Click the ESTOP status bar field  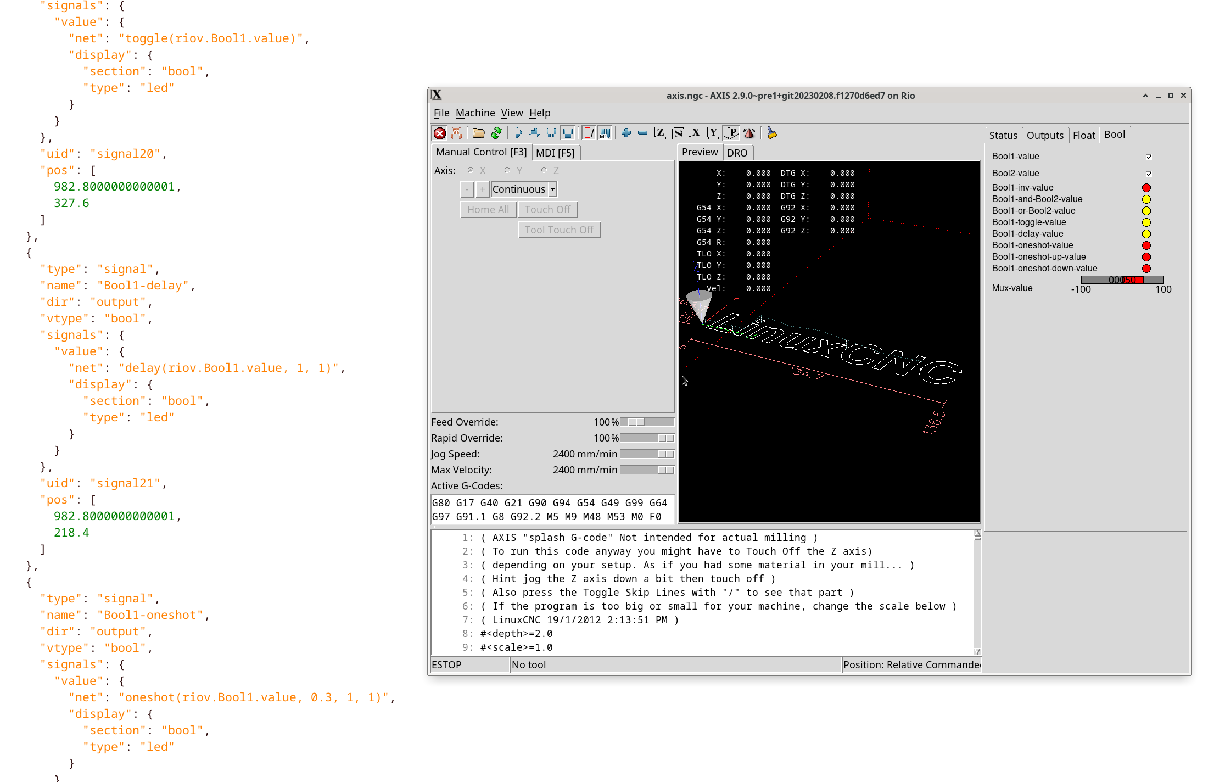coord(470,664)
